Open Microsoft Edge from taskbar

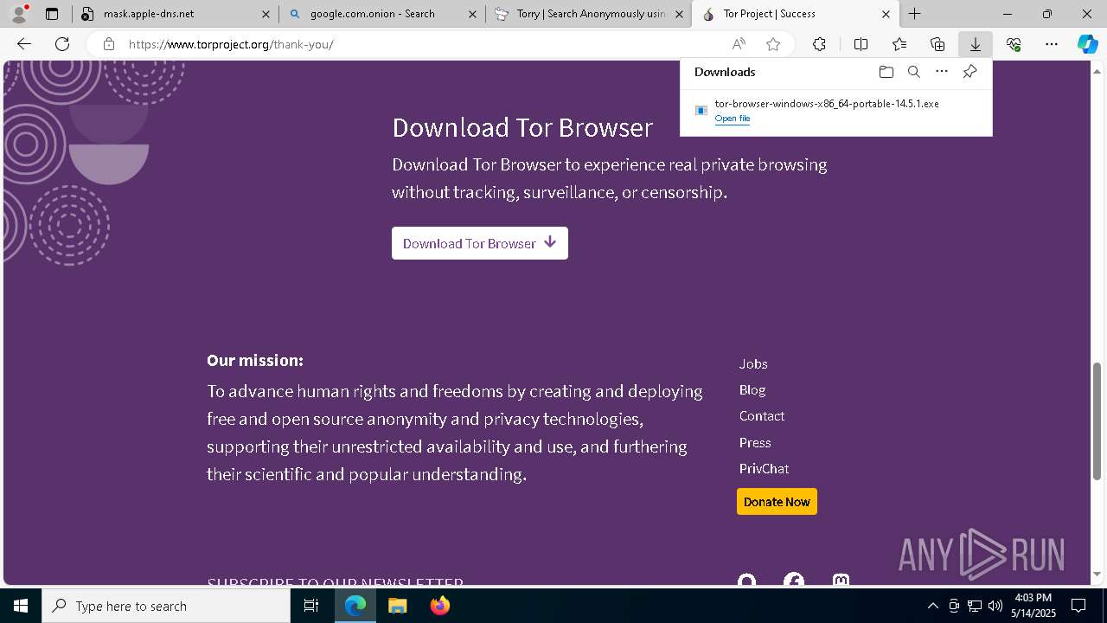355,606
